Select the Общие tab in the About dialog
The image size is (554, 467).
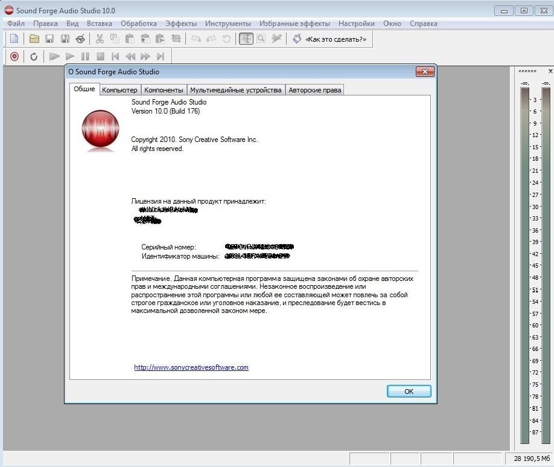tap(84, 89)
